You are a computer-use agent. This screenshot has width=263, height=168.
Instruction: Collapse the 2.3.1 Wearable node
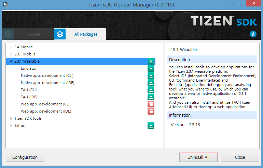(x=11, y=61)
